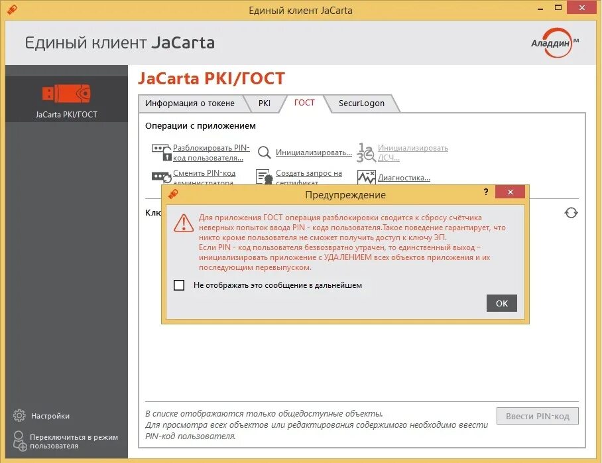Open Настройки in the sidebar

(50, 416)
